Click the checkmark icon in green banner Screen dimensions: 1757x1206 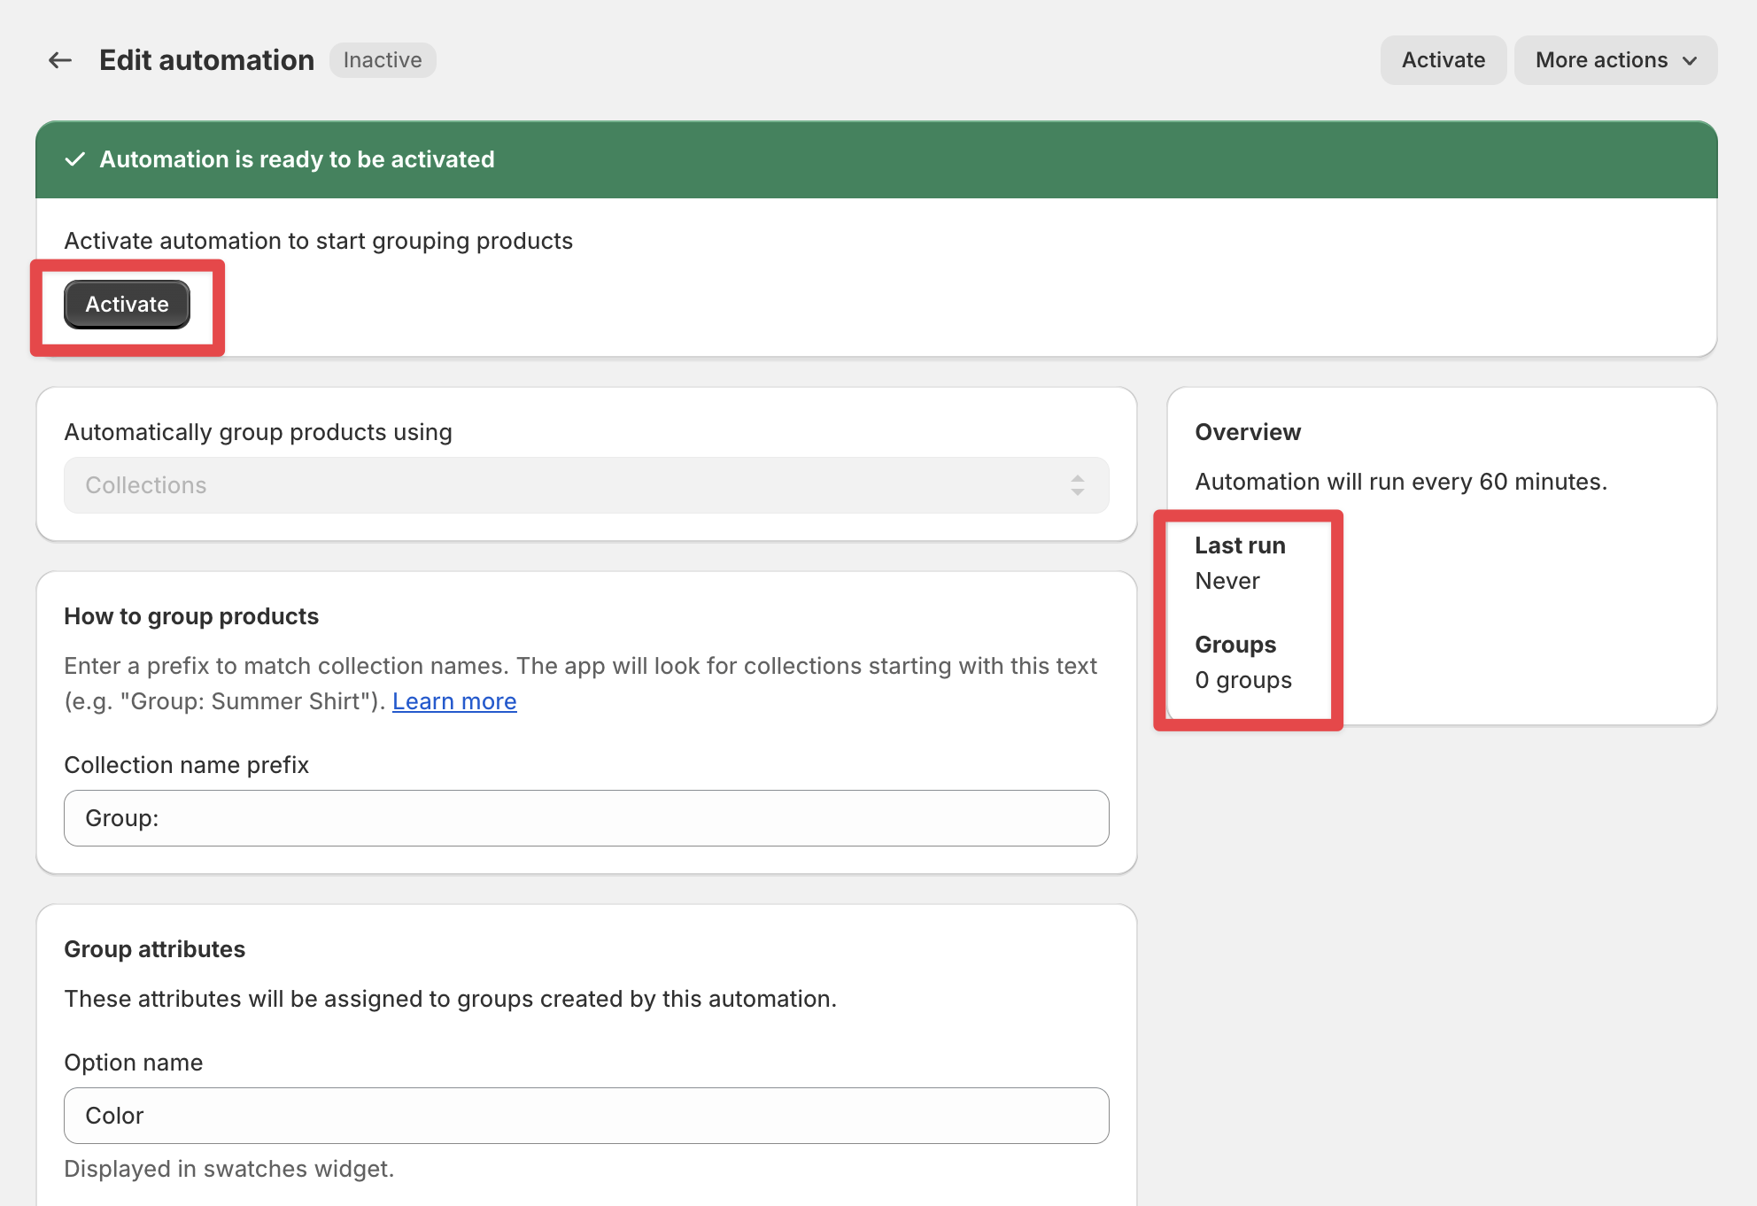tap(75, 159)
